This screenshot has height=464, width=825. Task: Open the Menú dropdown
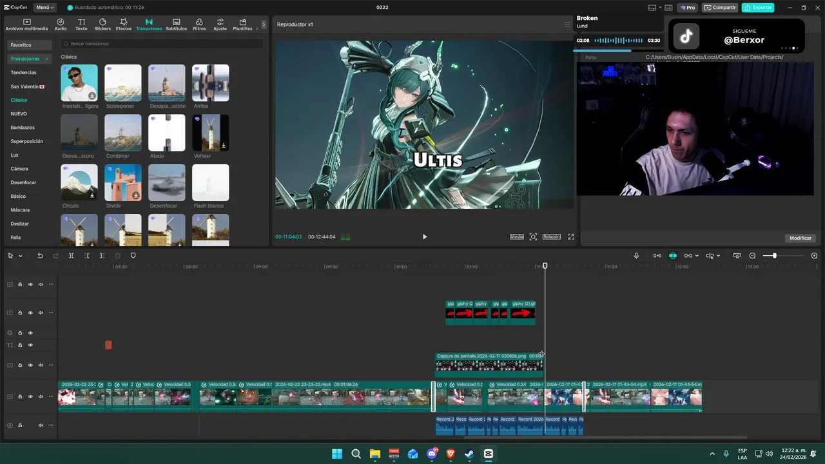point(44,8)
